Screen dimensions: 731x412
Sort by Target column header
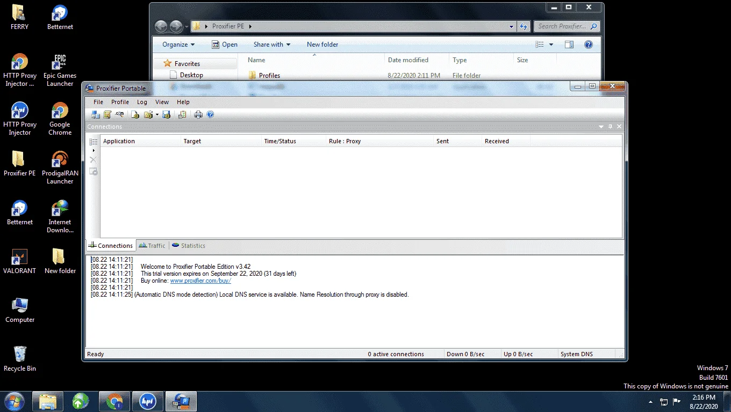[221, 141]
